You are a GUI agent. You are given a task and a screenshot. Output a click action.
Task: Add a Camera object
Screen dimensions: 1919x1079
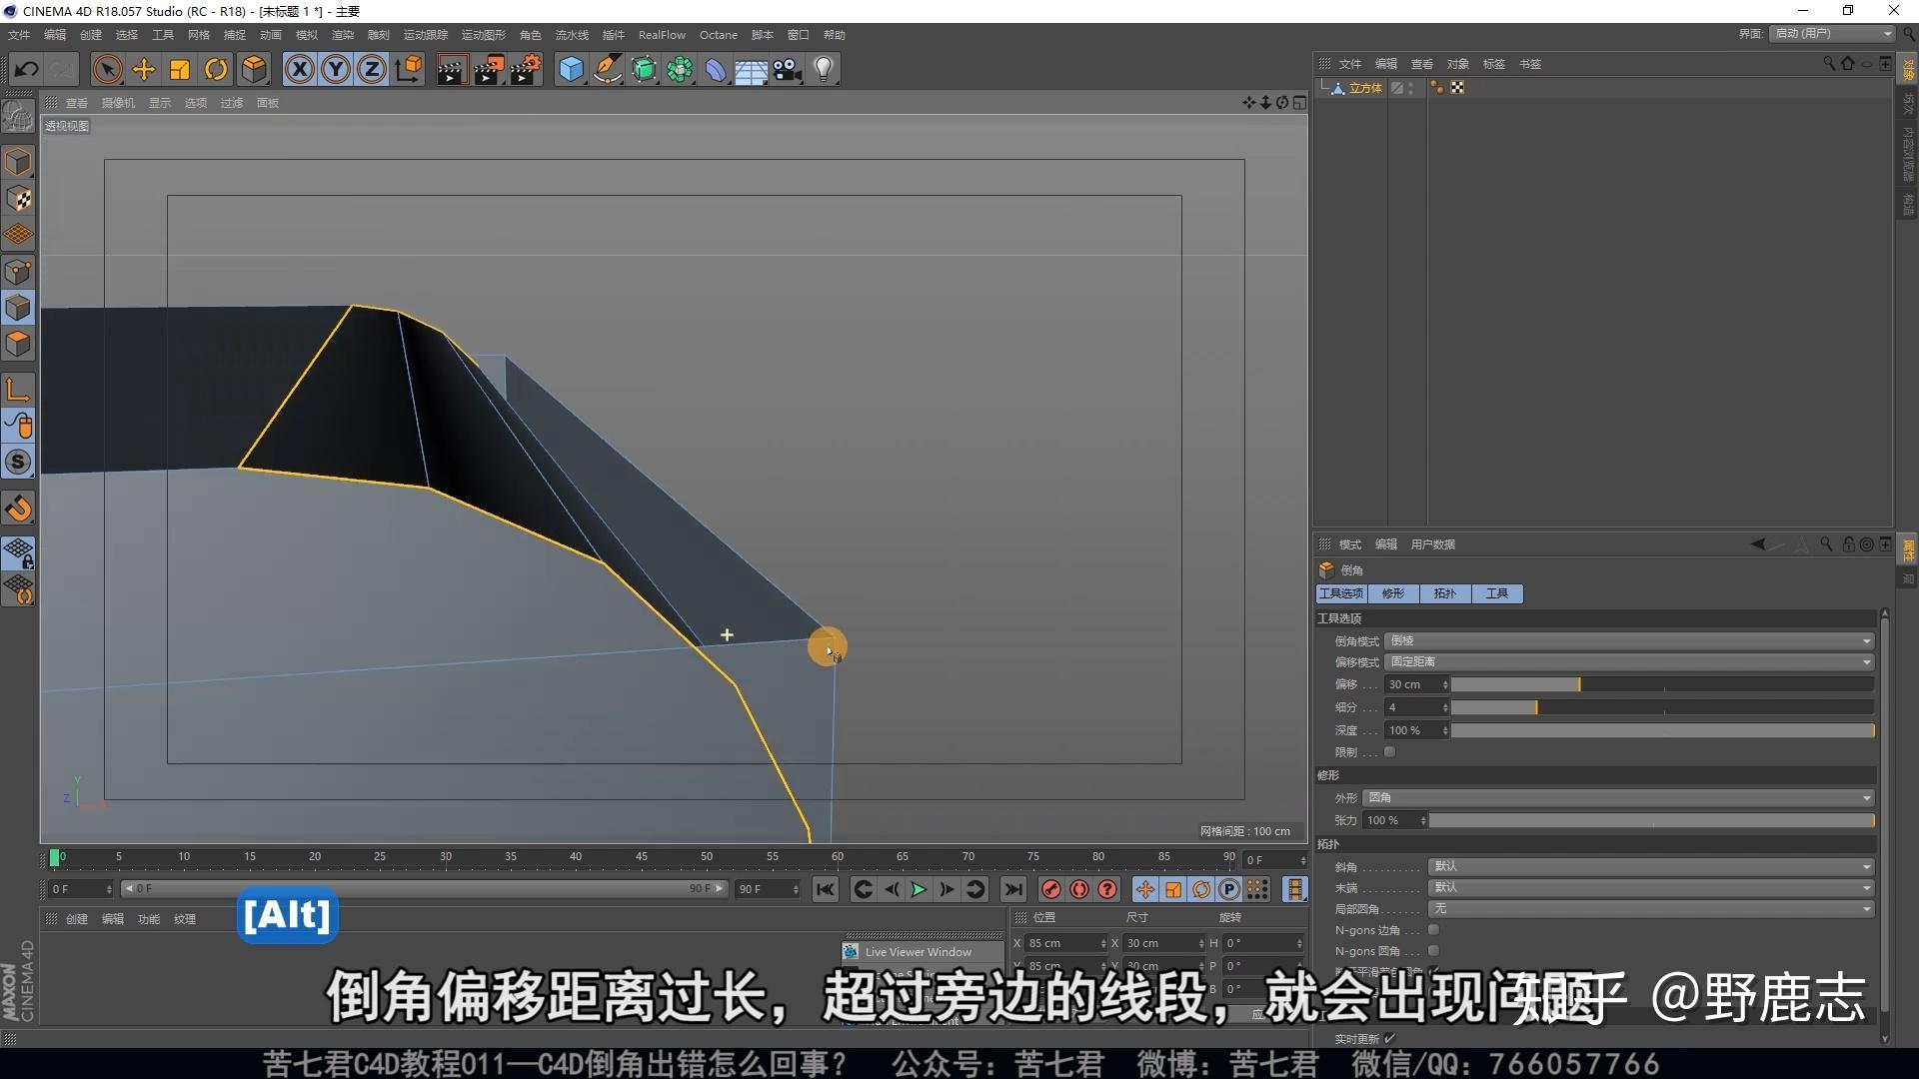(788, 69)
